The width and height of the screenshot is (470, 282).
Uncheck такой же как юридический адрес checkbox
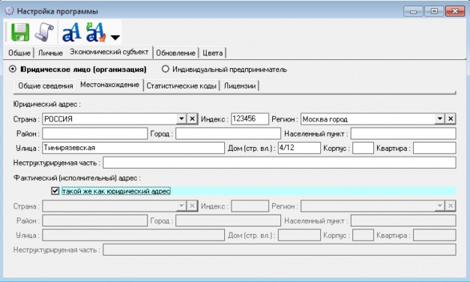pos(55,190)
